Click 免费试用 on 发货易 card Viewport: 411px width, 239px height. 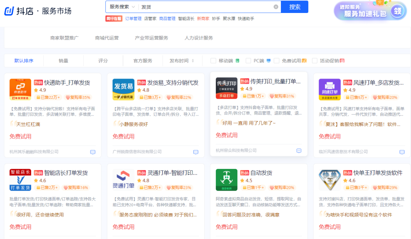tap(123, 136)
